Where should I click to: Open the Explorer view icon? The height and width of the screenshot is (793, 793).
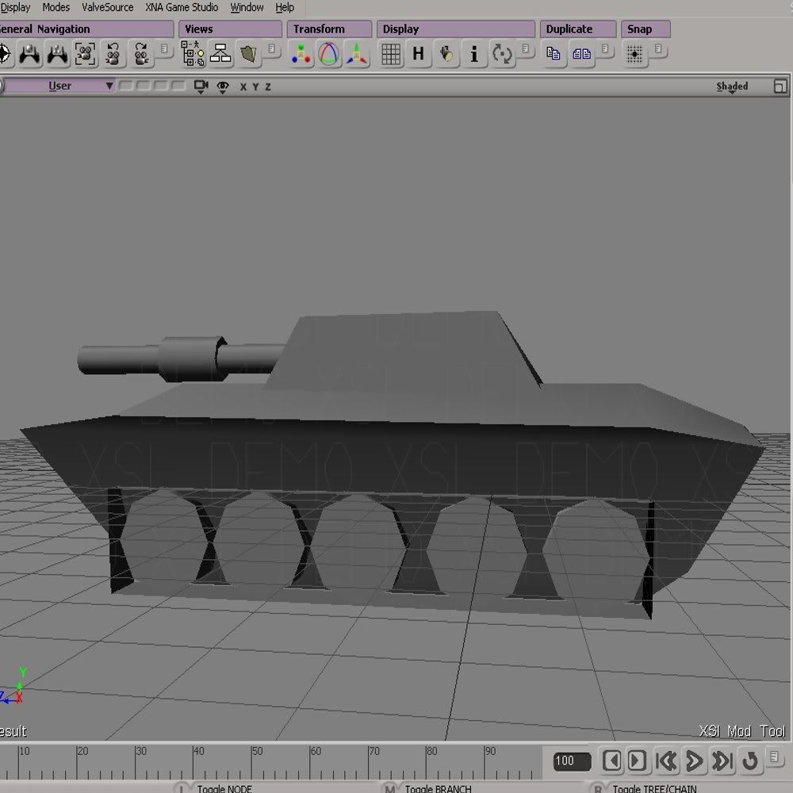(x=193, y=54)
